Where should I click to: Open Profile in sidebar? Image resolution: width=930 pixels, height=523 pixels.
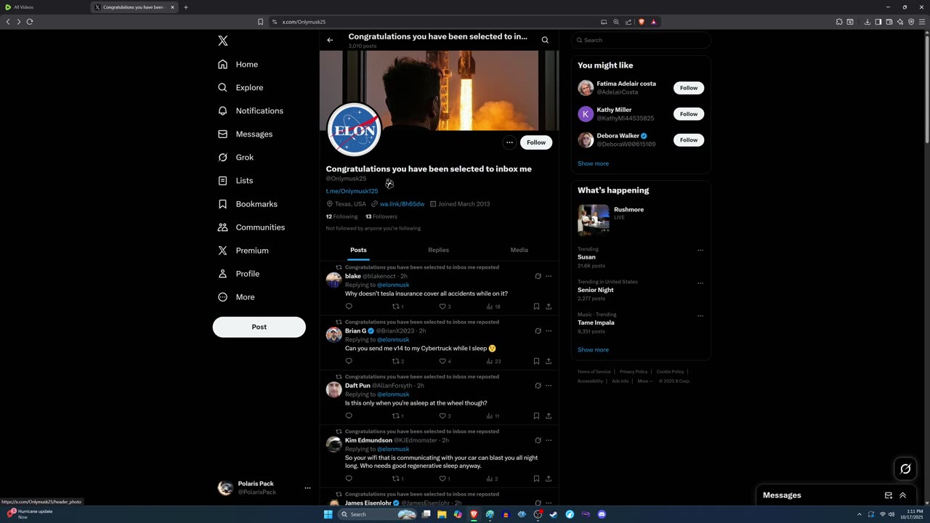[x=238, y=274]
